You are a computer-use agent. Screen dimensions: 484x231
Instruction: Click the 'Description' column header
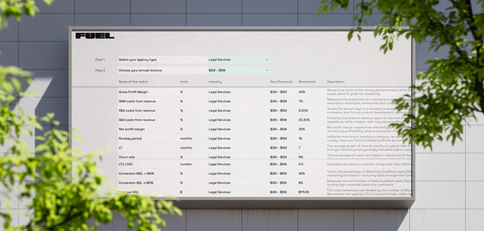[x=336, y=82]
